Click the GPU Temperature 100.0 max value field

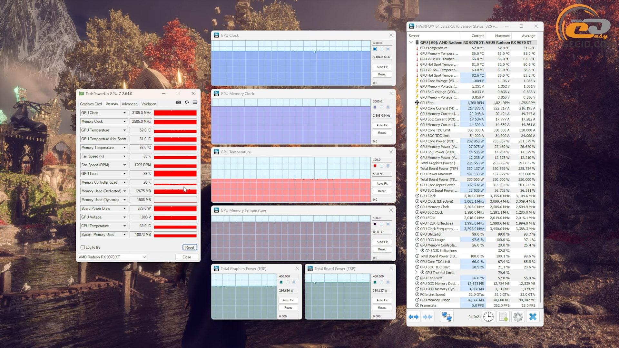tap(382, 159)
